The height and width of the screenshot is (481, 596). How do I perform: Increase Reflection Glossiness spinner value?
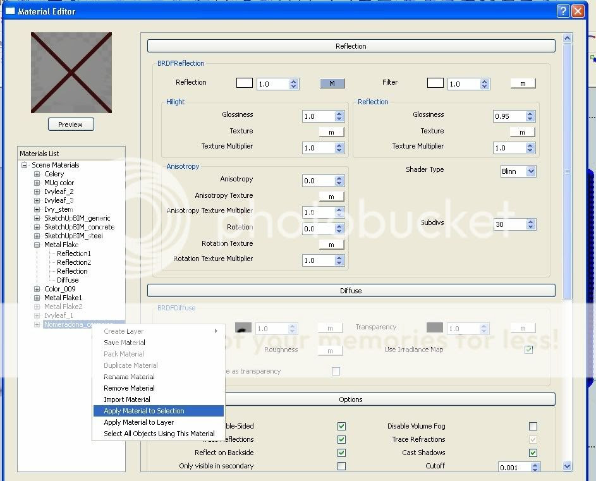pyautogui.click(x=530, y=114)
